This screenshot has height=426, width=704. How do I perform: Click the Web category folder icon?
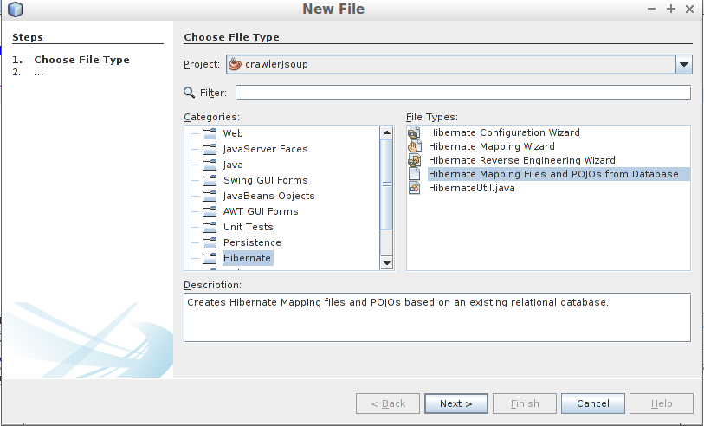(x=210, y=133)
